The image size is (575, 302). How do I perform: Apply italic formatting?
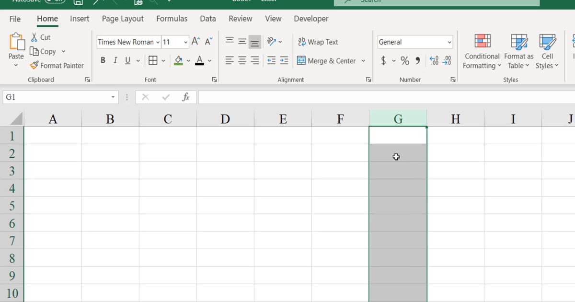pos(115,60)
